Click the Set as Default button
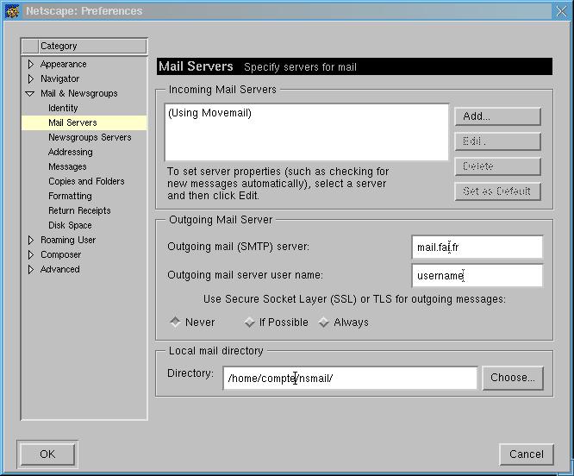The image size is (574, 476). coord(497,191)
